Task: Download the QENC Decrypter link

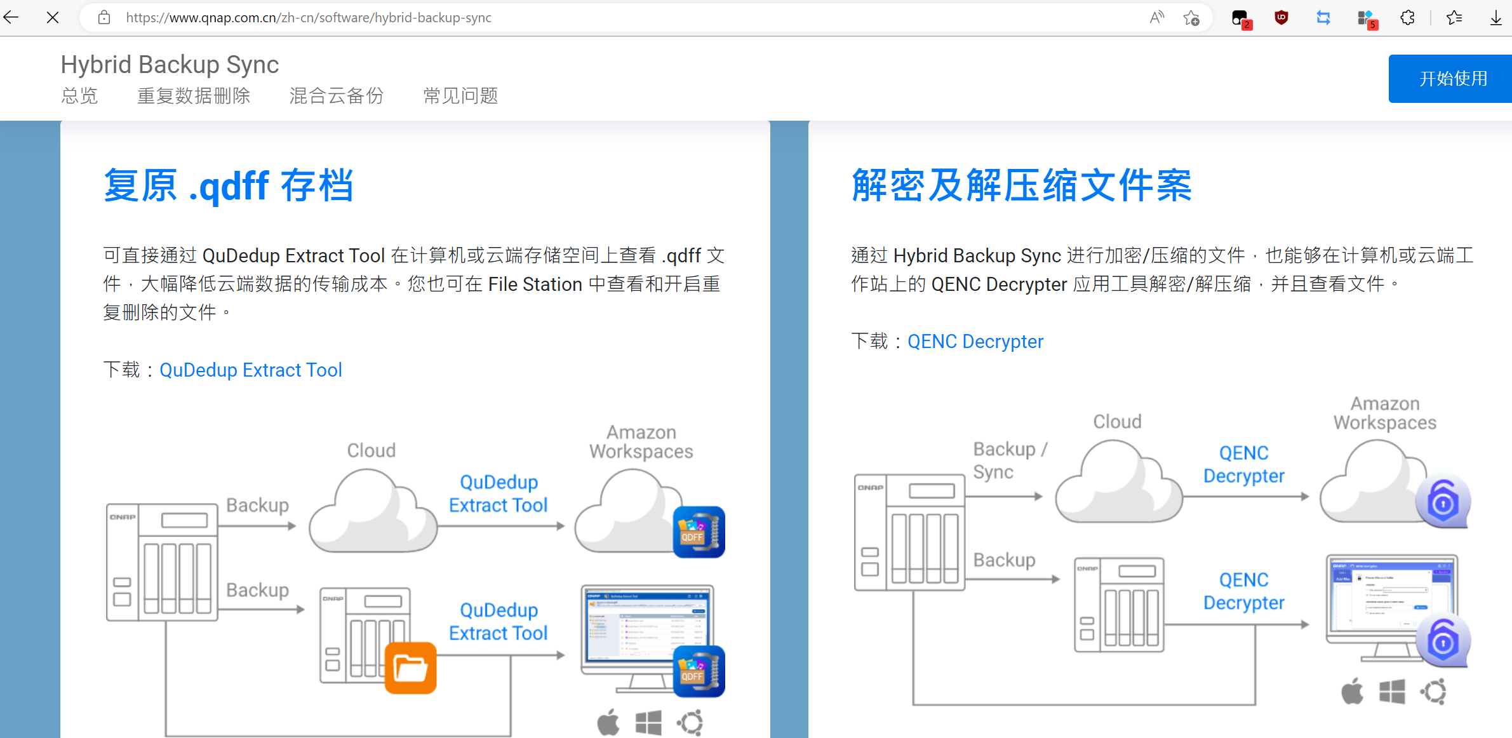Action: coord(975,341)
